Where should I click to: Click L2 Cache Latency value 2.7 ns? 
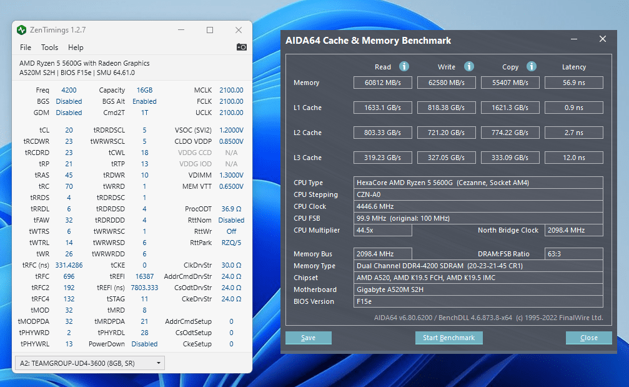(574, 133)
